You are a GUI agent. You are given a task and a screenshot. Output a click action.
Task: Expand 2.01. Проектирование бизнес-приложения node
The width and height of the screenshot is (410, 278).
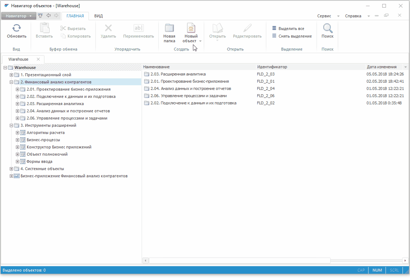point(17,90)
